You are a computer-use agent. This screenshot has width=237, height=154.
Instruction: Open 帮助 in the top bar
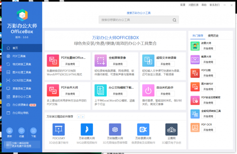[x=204, y=5]
